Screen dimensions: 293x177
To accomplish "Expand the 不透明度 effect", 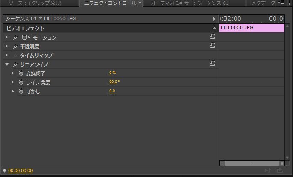I will coord(7,46).
